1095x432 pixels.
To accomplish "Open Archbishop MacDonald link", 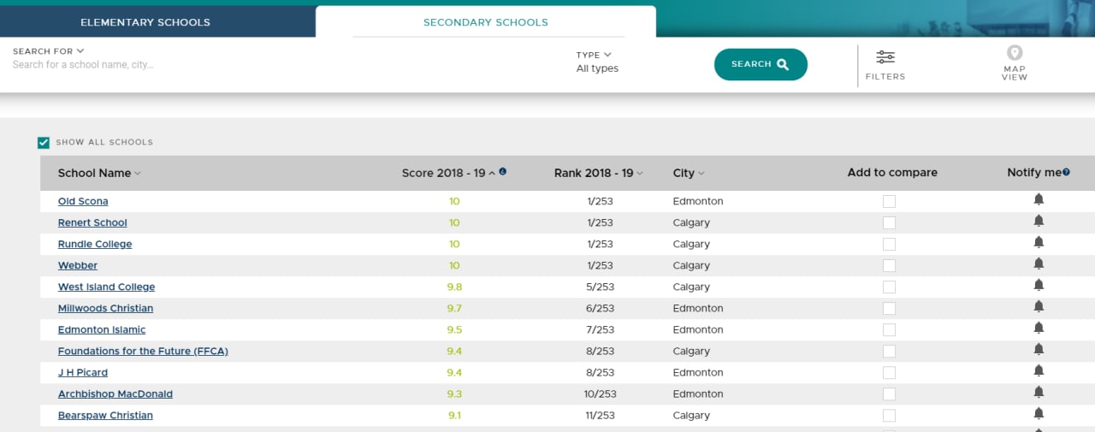I will pyautogui.click(x=115, y=394).
